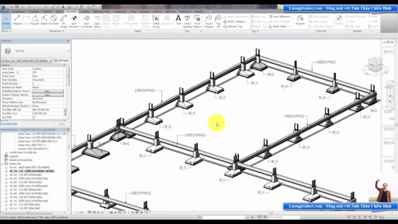The height and width of the screenshot is (224, 398).
Task: Expand the KC-03 sheet node
Action: click(x=6, y=175)
